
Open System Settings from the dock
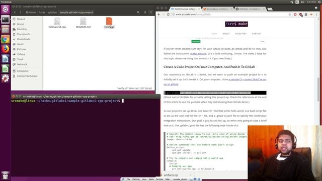click(6, 78)
